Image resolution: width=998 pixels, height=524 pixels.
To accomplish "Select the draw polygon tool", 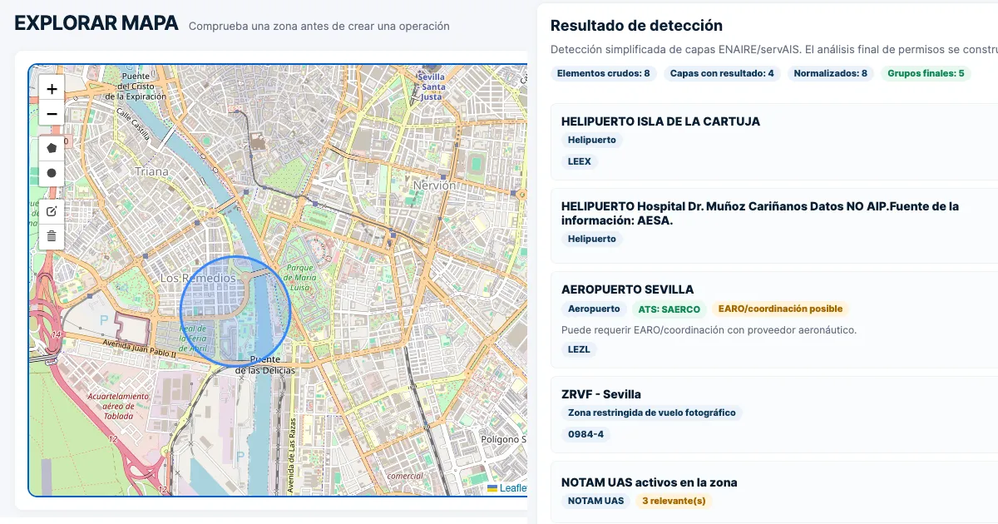I will coord(52,148).
